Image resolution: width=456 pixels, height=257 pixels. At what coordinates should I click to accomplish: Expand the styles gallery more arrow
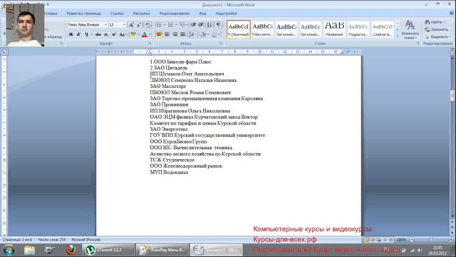click(x=397, y=36)
